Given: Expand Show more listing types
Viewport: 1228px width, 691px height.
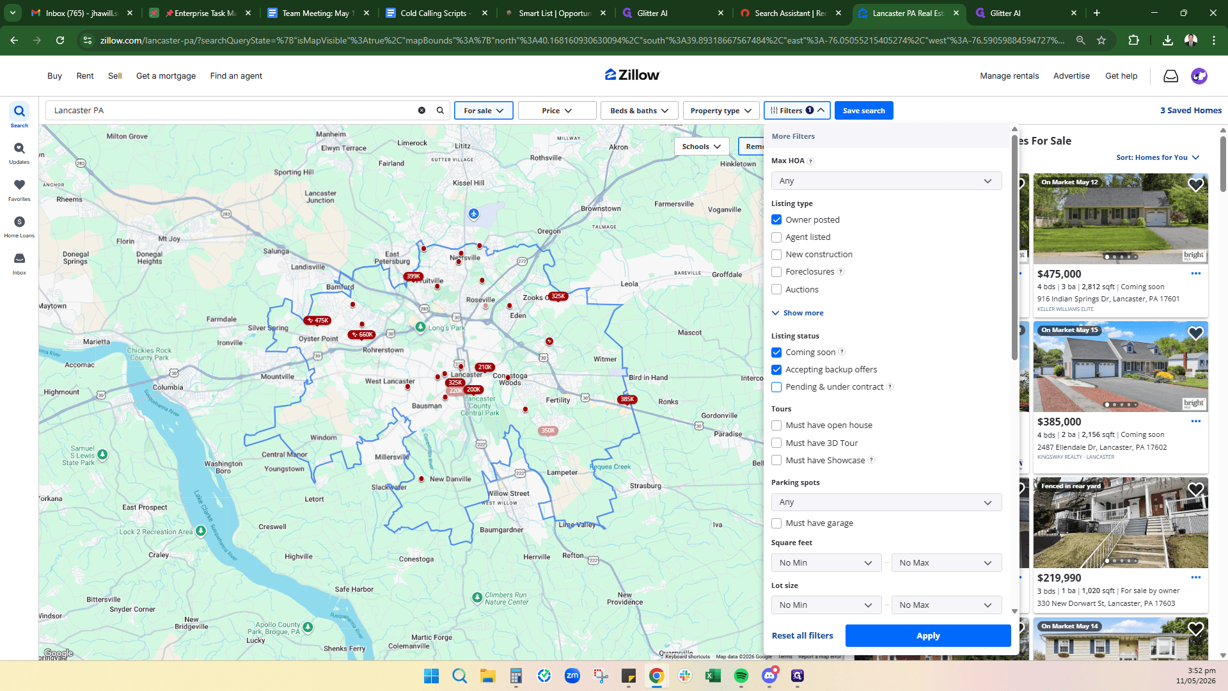Looking at the screenshot, I should (798, 313).
